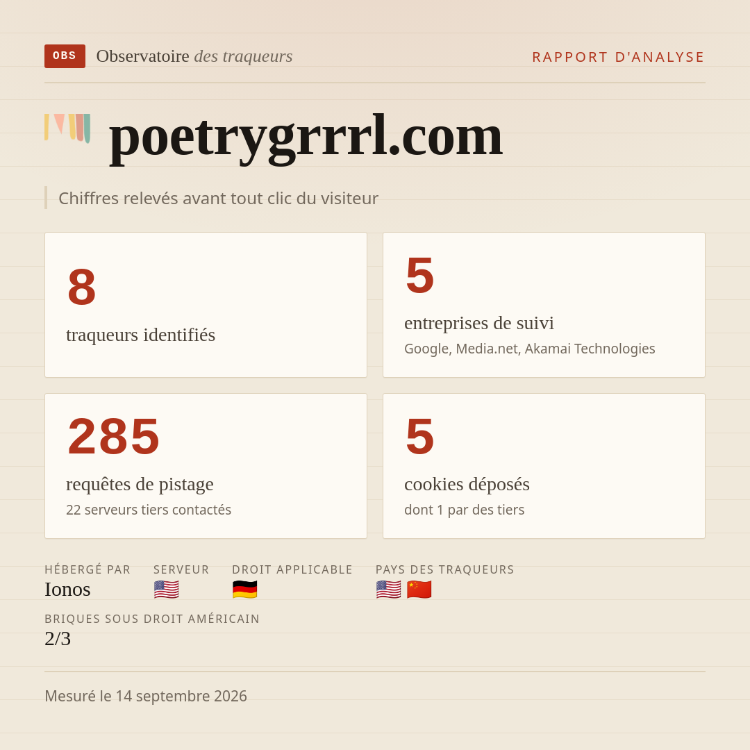Click the German flag under Droit applicable
Screen dimensions: 750x750
tap(245, 590)
